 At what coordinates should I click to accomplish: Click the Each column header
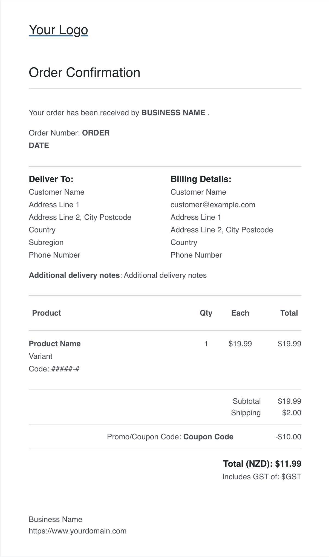[240, 313]
